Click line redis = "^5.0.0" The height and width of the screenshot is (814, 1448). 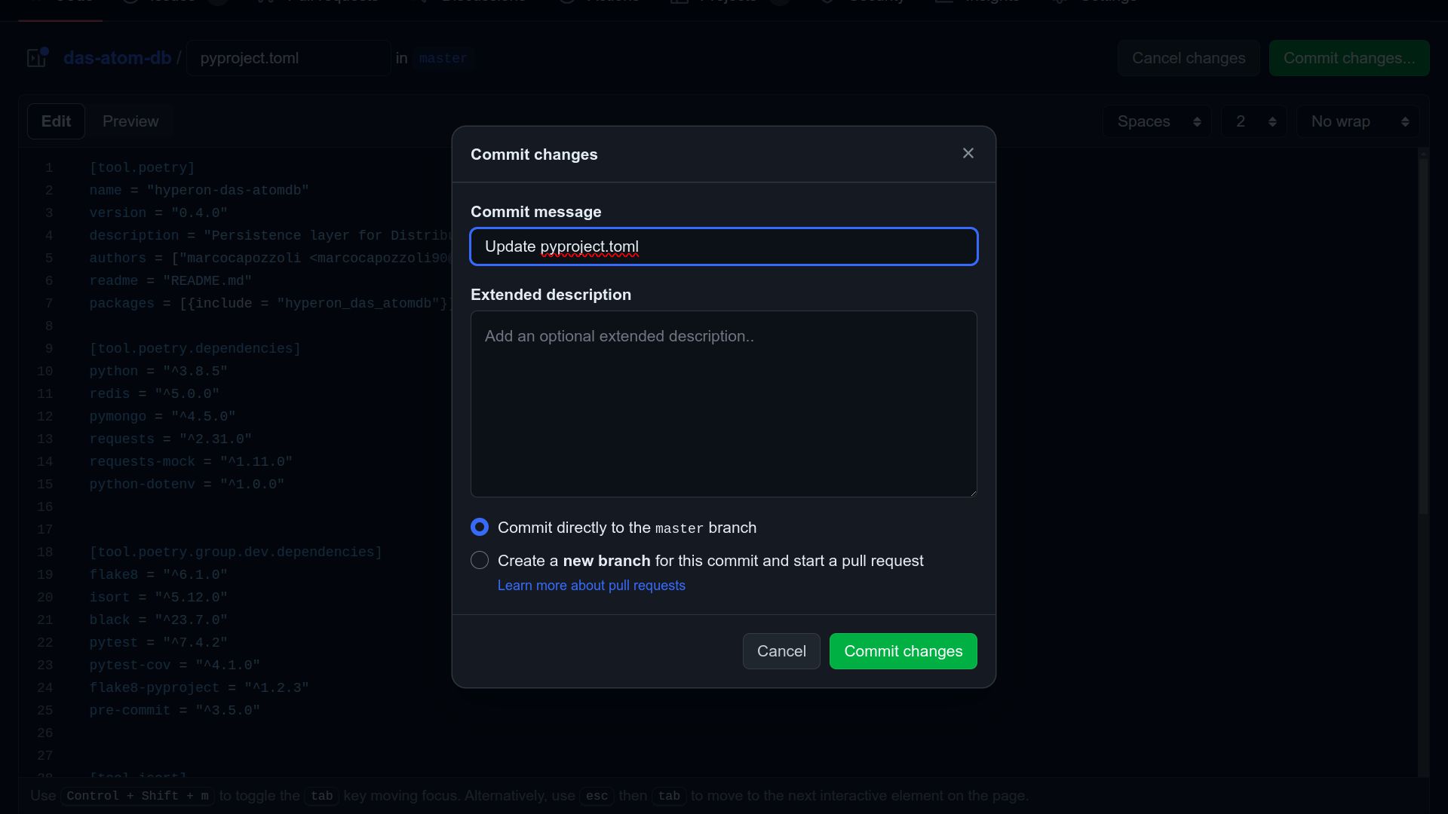pyautogui.click(x=154, y=394)
